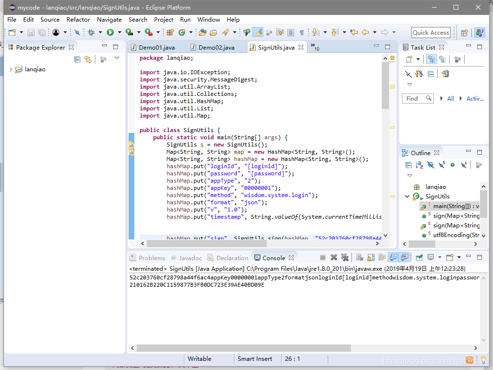Open the Source menu
Image resolution: width=493 pixels, height=370 pixels.
(x=50, y=19)
